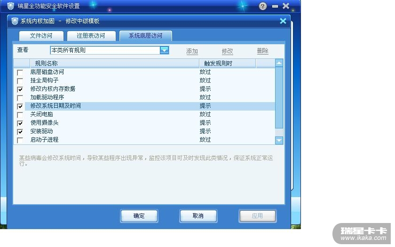Select the 关闭电脑 rule name
The height and width of the screenshot is (247, 395).
41,114
